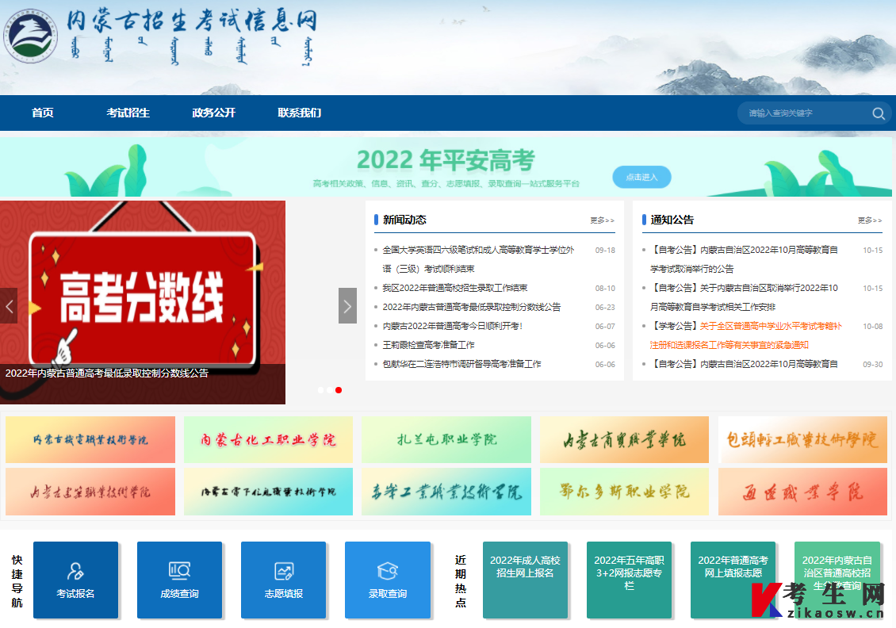This screenshot has height=628, width=896.
Task: Show previous carousel slide arrow
Action: 9,306
